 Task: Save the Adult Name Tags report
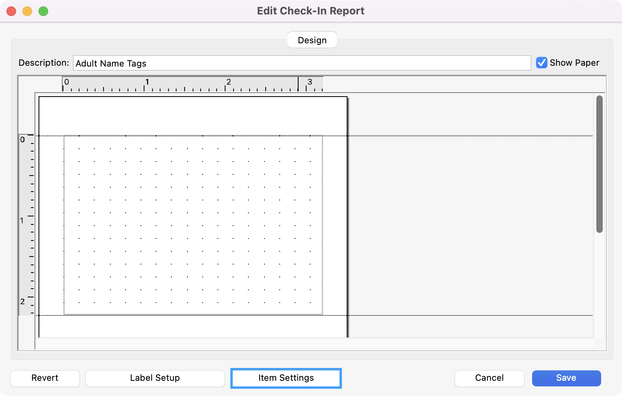tap(566, 378)
